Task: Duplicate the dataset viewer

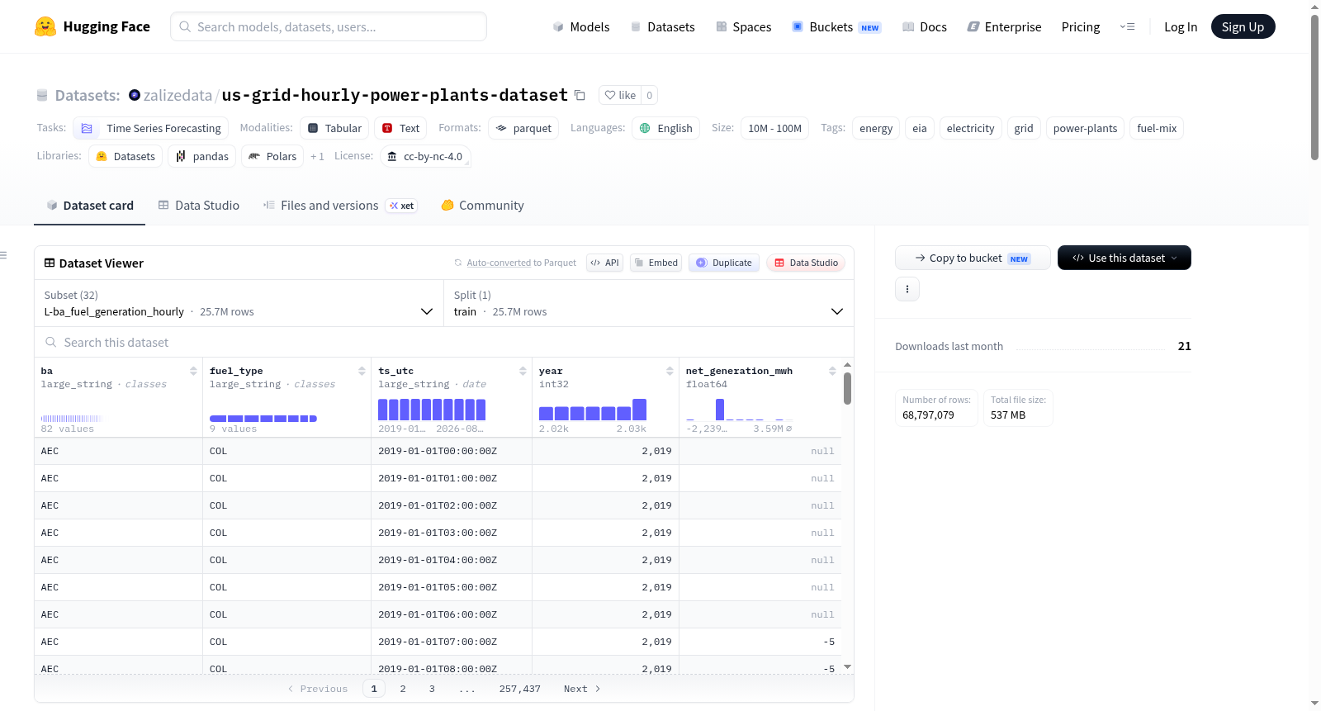Action: pos(723,263)
